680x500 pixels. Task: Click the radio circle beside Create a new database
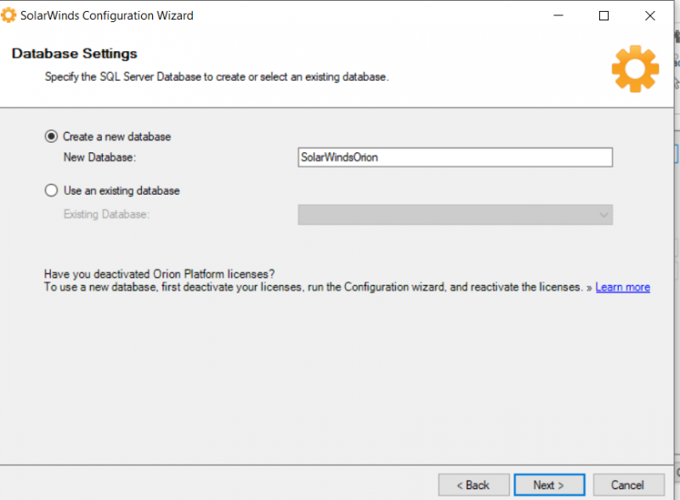pyautogui.click(x=51, y=136)
